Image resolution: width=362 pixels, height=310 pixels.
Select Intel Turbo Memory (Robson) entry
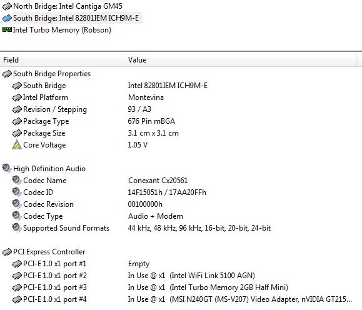coord(62,30)
